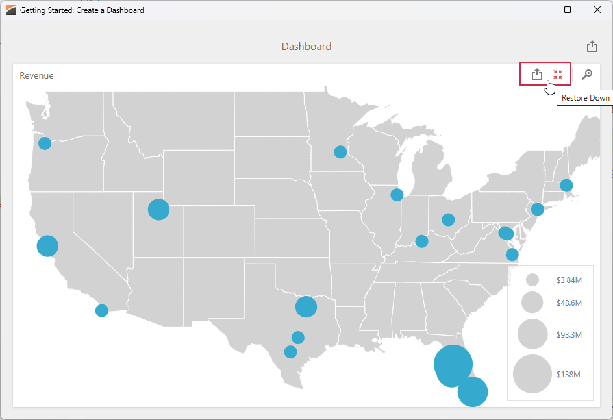Click the magnifier icon on the Revenue item
The height and width of the screenshot is (420, 613).
click(586, 74)
